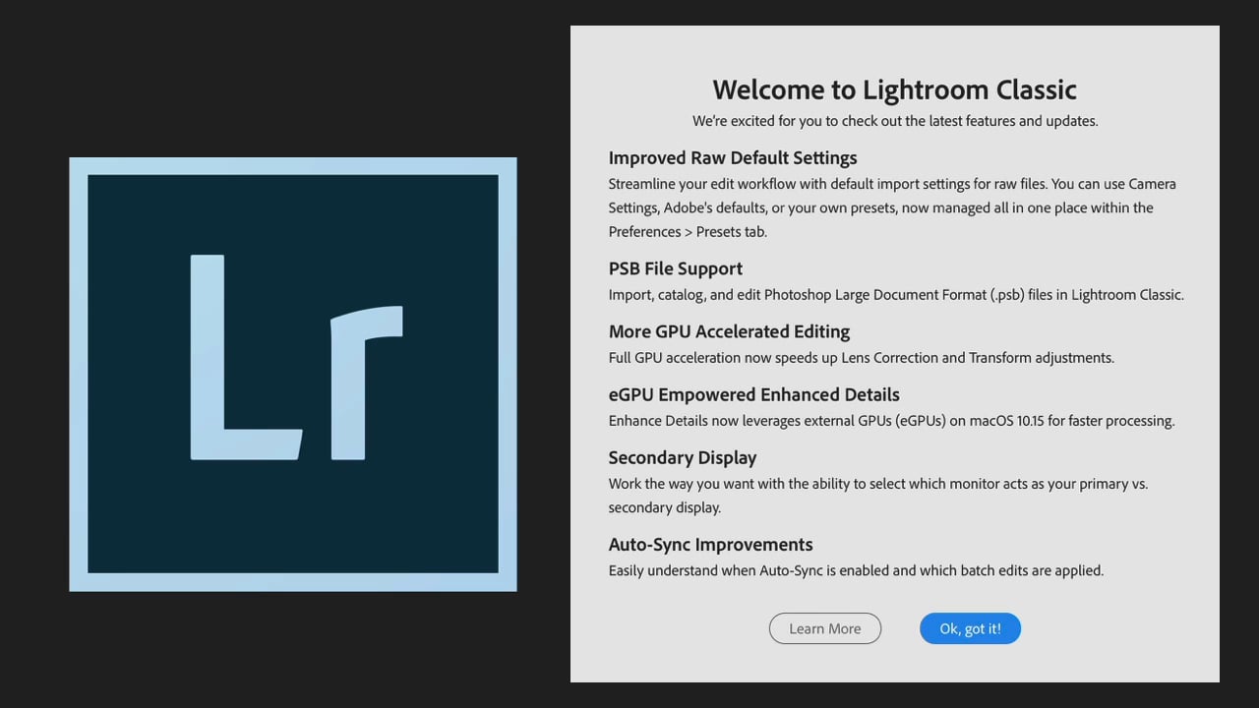This screenshot has height=708, width=1259.
Task: Click the sentence about Photoshop Large Document Format
Action: pos(896,294)
